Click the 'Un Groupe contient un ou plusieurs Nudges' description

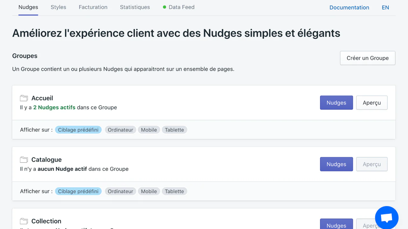[x=123, y=69]
